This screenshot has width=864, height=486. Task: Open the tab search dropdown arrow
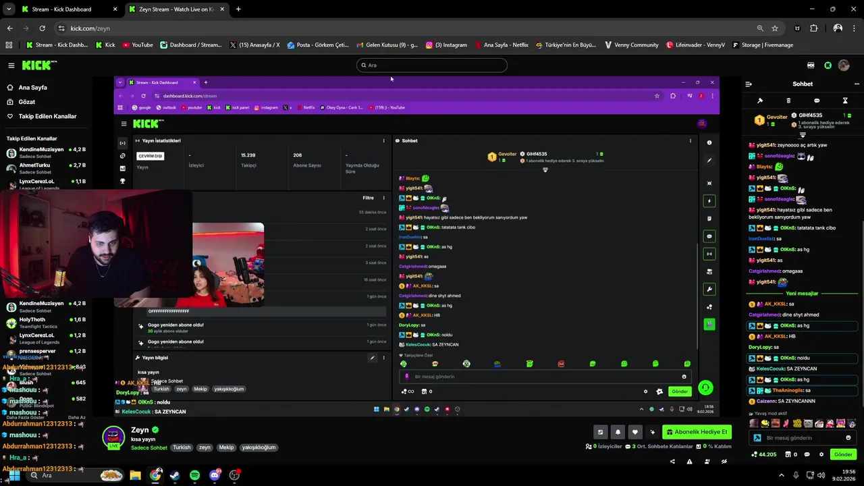coord(9,9)
